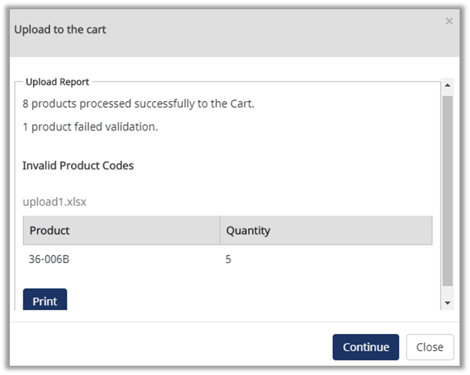Click the upload1.xlsx file name
The width and height of the screenshot is (470, 375).
click(55, 202)
